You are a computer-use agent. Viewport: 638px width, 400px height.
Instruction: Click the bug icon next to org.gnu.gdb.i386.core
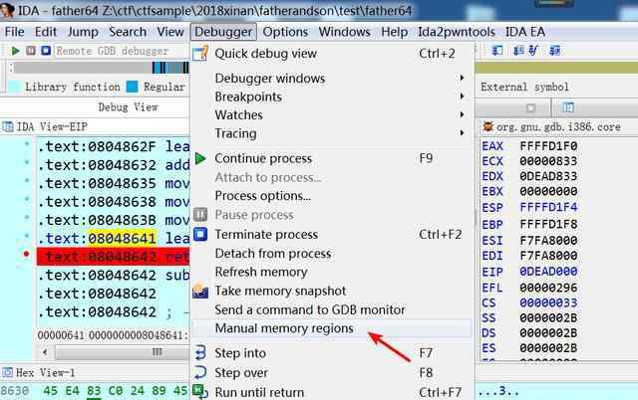(x=487, y=126)
